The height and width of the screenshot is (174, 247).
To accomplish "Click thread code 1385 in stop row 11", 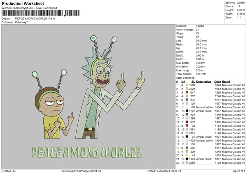I will (x=218, y=122).
